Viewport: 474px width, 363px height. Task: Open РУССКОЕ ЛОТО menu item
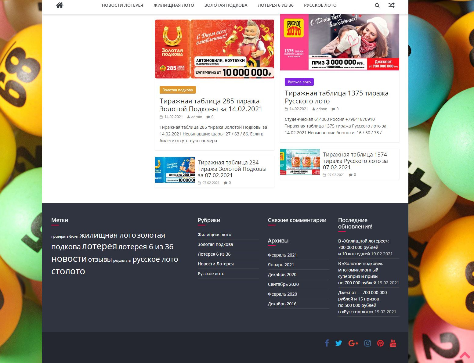coord(320,5)
